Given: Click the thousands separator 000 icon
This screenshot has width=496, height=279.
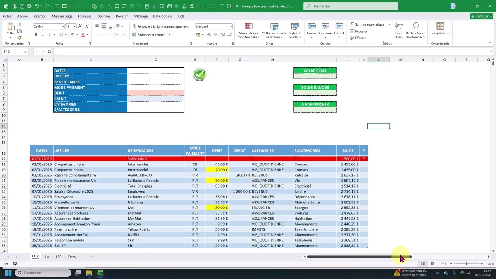Looking at the screenshot, I should pos(215,34).
